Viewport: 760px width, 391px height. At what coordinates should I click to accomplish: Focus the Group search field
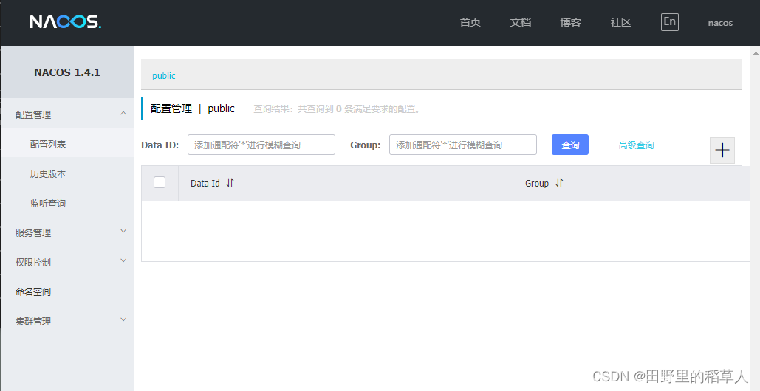point(463,145)
